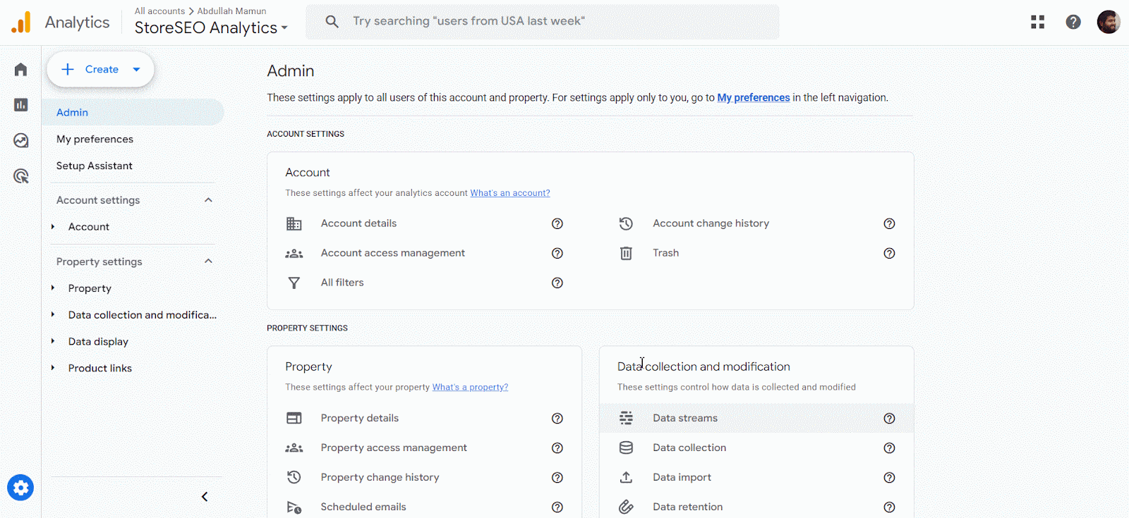Expand the Property tree item
This screenshot has height=518, width=1129.
(x=53, y=288)
